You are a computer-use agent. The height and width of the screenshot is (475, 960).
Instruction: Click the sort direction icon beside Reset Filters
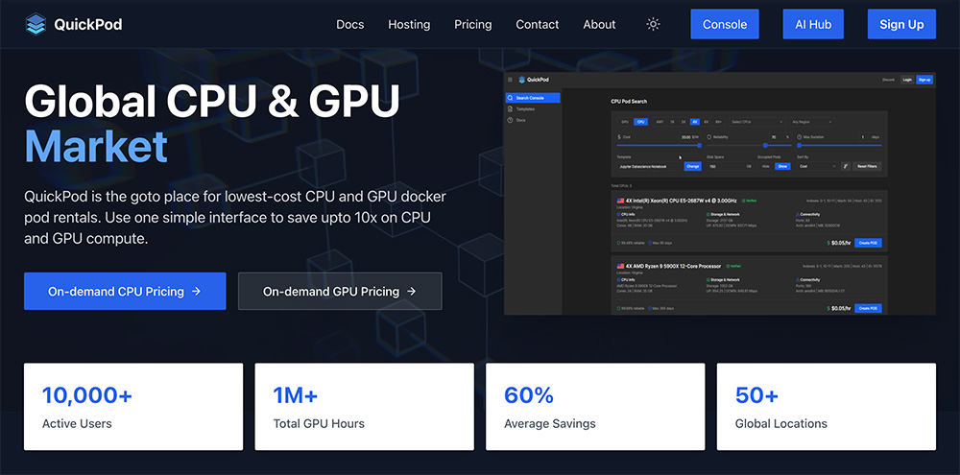coord(846,167)
